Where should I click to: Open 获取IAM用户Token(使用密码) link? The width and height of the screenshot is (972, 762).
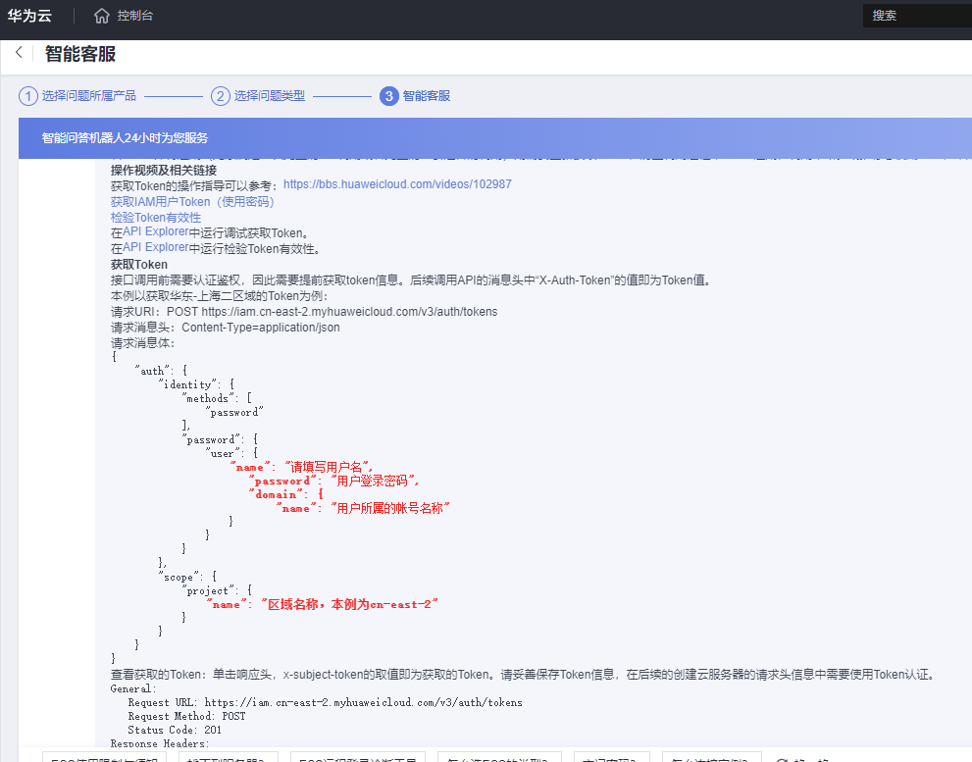click(192, 201)
